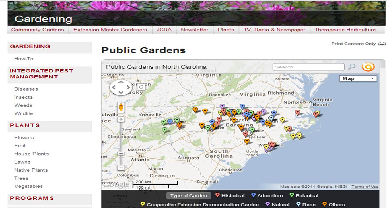The width and height of the screenshot is (387, 208).
Task: Click the light blue Rose pin in the legend
Action: (x=298, y=204)
